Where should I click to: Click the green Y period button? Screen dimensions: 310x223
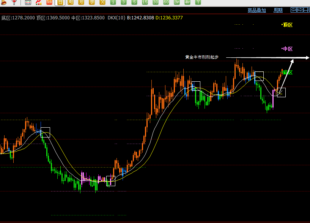pos(198,2)
